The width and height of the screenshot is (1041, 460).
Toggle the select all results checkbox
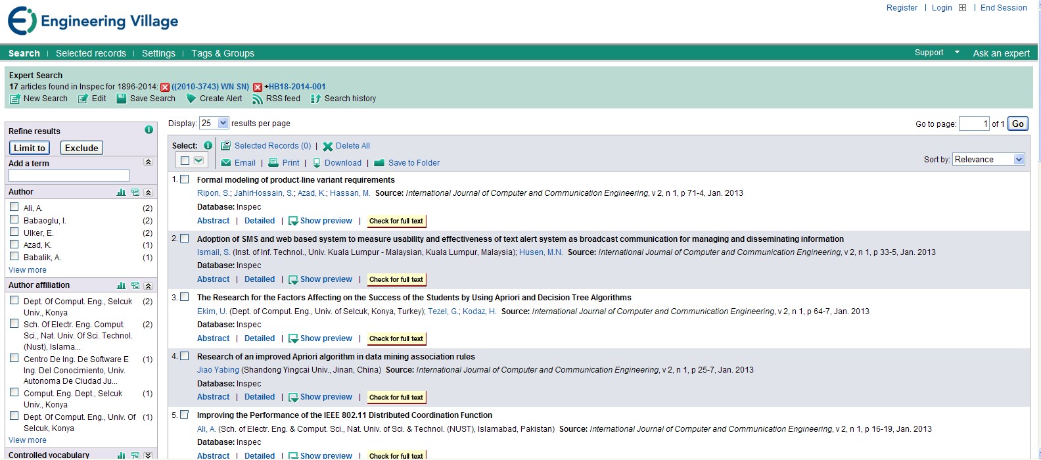tap(185, 160)
